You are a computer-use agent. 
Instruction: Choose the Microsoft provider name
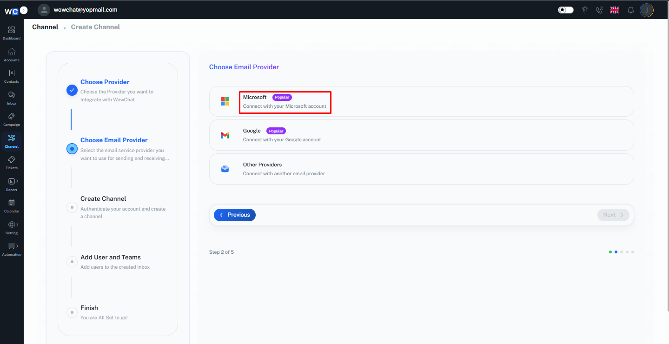pos(255,97)
